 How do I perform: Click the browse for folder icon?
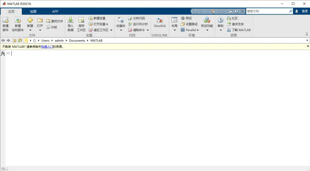pos(20,40)
